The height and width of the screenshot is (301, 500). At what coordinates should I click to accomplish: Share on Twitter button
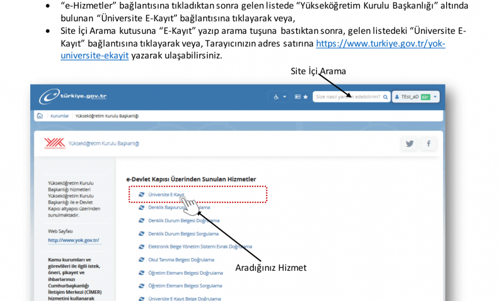[410, 143]
